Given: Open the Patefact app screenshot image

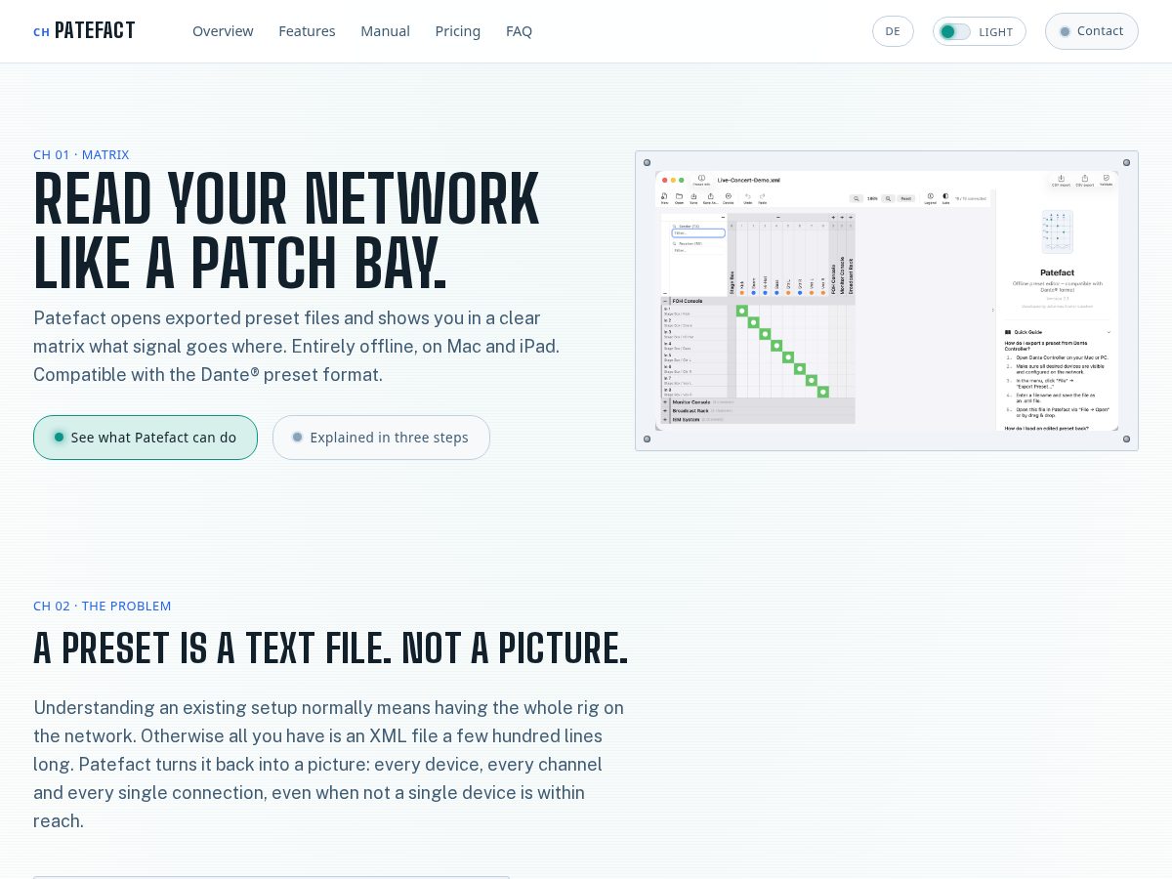Looking at the screenshot, I should (887, 301).
